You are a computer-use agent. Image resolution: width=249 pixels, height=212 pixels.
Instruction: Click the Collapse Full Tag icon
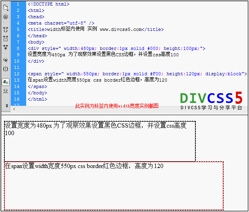[6, 29]
